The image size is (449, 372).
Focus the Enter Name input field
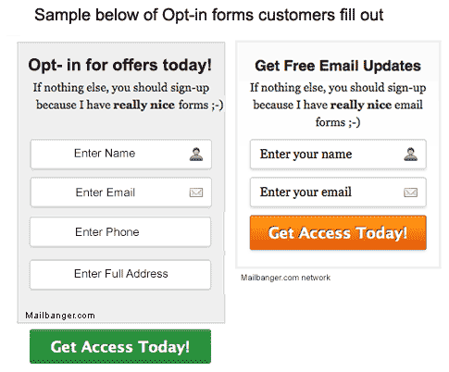click(120, 154)
